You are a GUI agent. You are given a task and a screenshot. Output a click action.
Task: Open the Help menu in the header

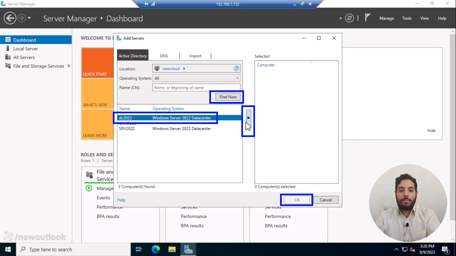click(442, 18)
